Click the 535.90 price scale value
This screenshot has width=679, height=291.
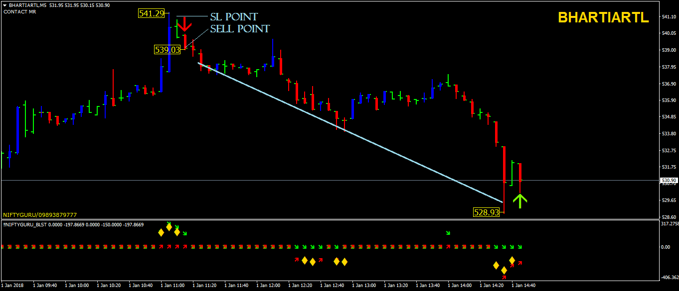pyautogui.click(x=668, y=100)
